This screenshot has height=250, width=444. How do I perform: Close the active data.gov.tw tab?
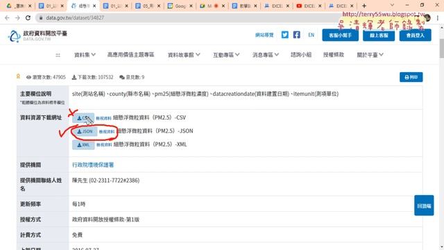click(94, 6)
